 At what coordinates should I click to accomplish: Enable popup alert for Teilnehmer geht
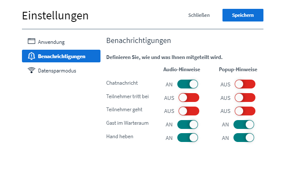pos(245,111)
